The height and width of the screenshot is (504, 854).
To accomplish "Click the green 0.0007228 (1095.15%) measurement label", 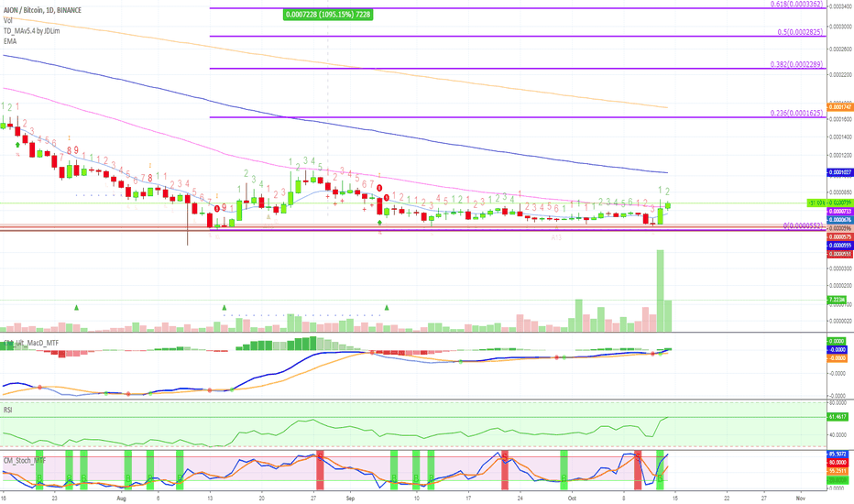I will 328,15.
